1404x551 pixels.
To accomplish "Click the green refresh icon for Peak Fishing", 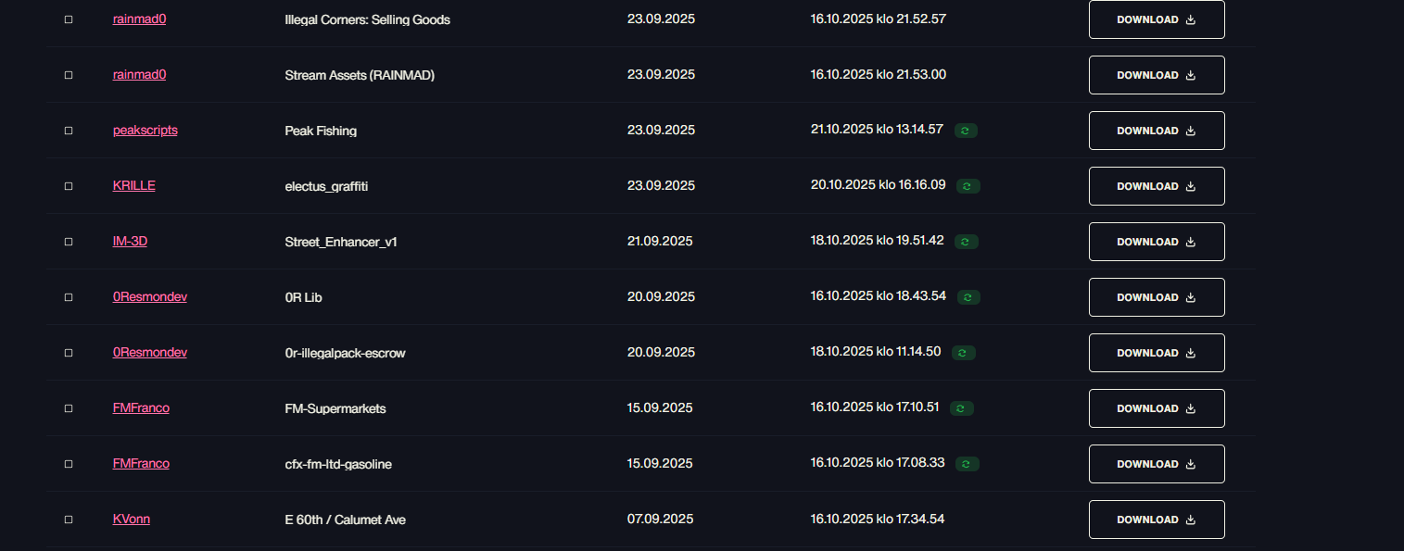I will (x=966, y=131).
